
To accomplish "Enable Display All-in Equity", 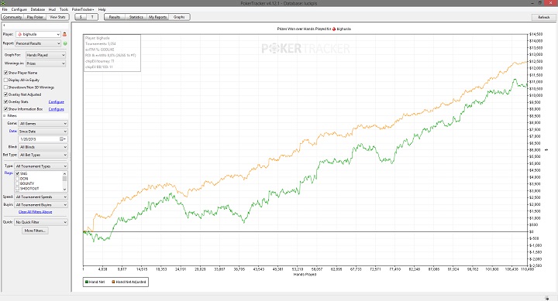I will (5, 80).
